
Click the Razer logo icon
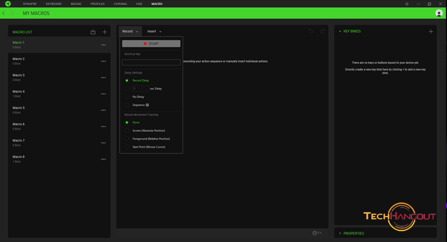click(8, 4)
